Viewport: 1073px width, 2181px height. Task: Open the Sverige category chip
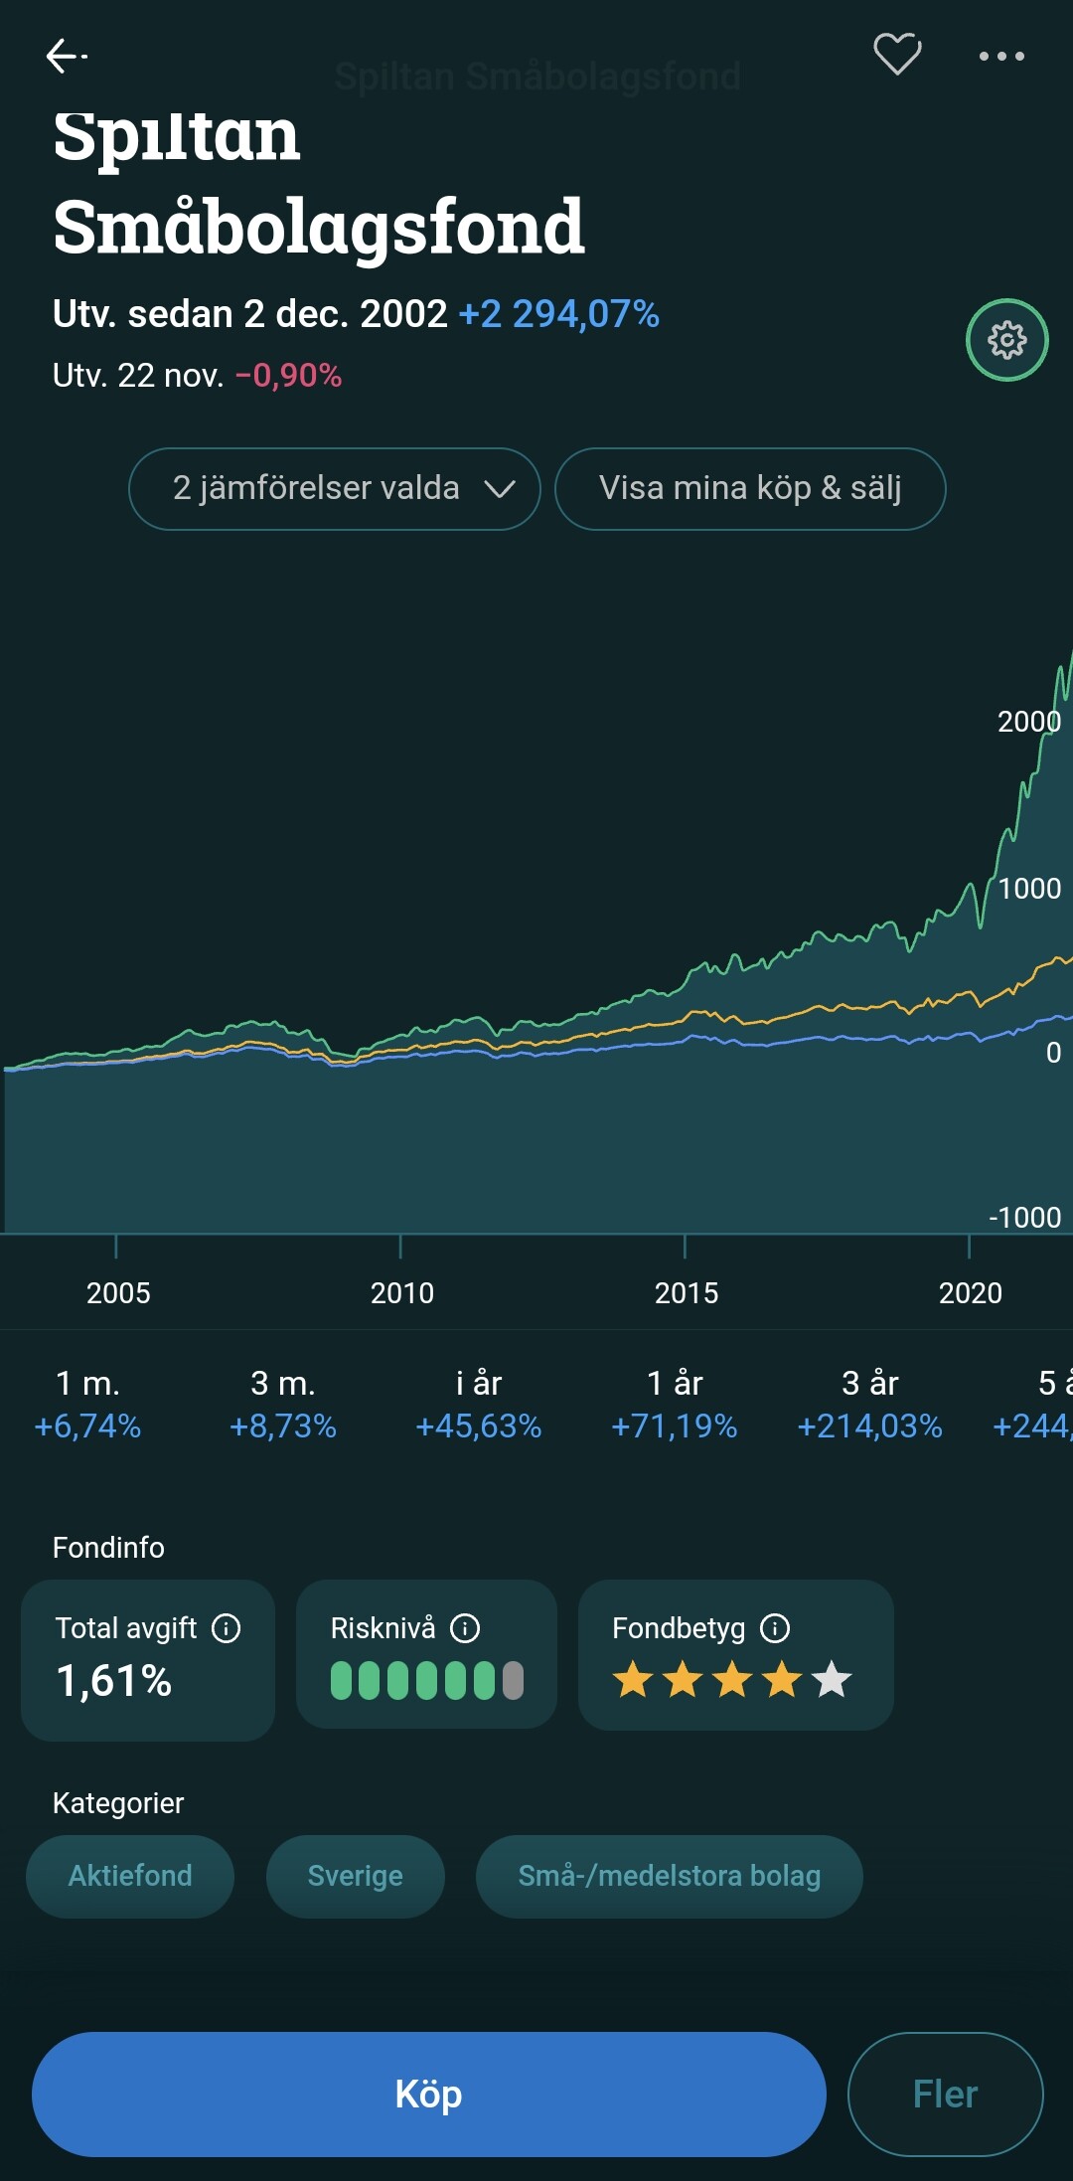[x=356, y=1876]
